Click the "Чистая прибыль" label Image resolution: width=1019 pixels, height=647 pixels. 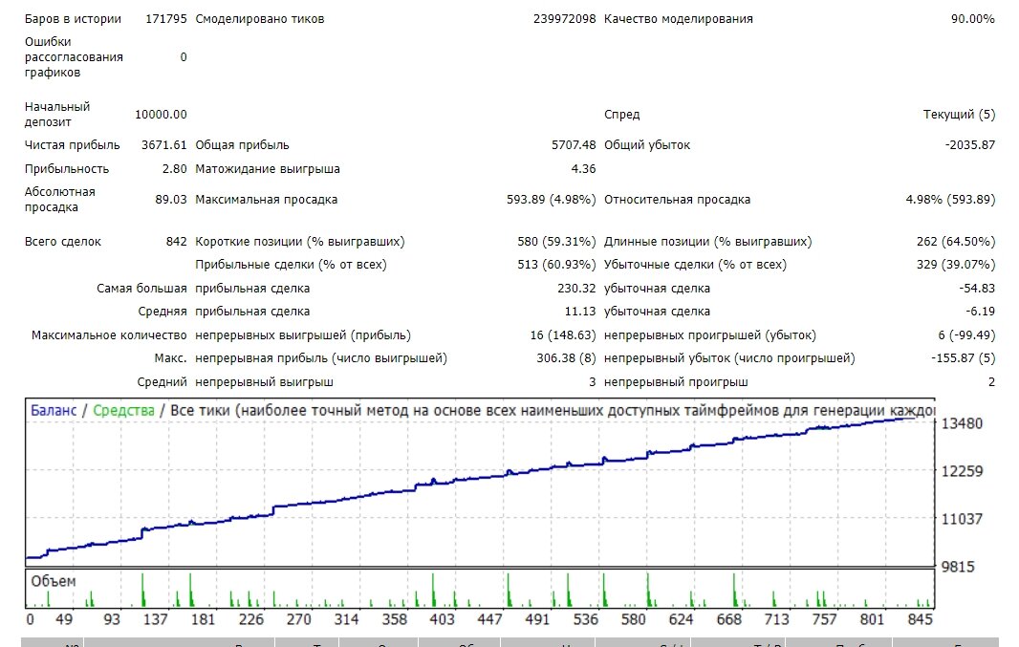coord(72,145)
